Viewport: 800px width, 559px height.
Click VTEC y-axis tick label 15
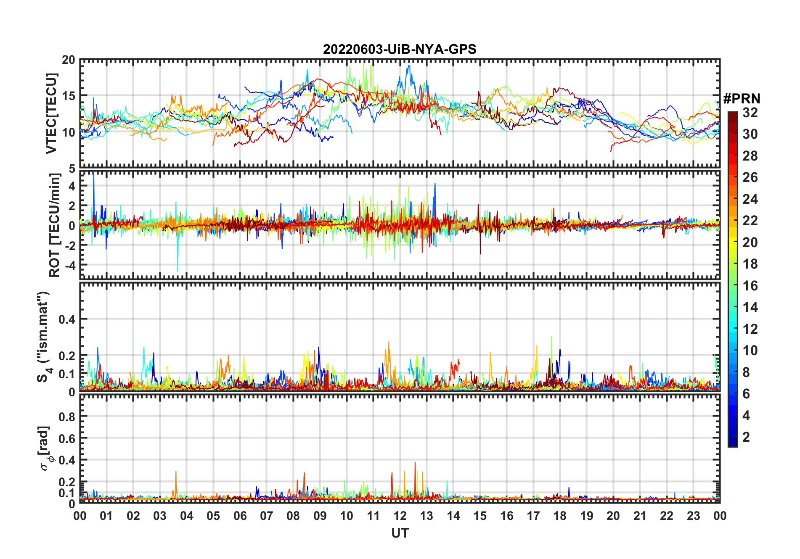click(69, 96)
